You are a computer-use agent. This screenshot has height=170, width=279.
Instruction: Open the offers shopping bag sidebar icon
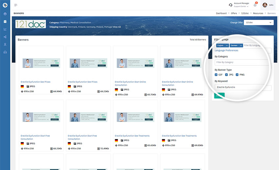pos(5,22)
